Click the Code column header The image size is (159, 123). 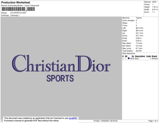[x=148, y=56]
